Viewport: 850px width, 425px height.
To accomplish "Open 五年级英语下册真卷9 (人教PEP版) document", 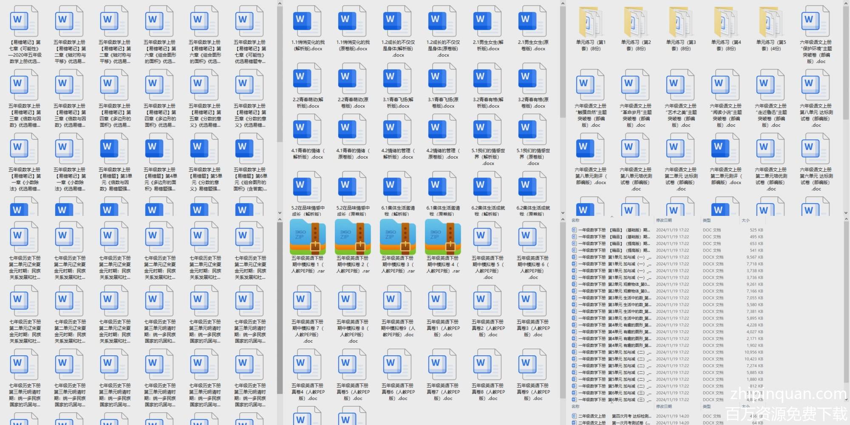I will [533, 365].
